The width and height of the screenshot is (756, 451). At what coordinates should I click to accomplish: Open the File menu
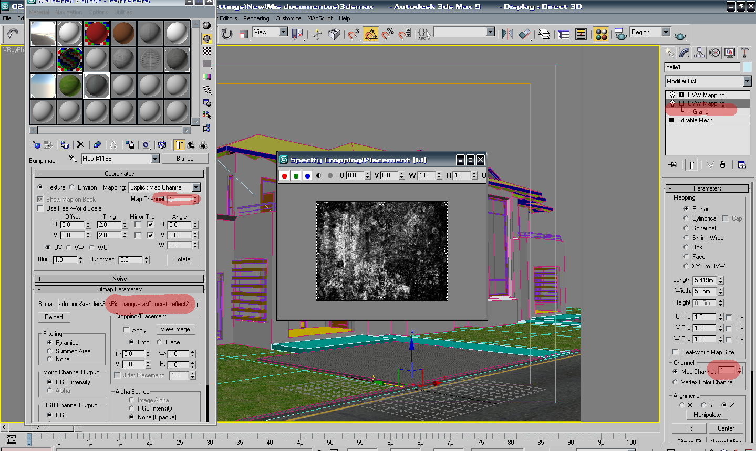click(x=7, y=18)
